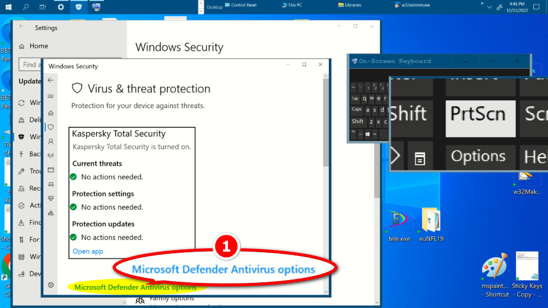Click back arrow in Windows Security window
The width and height of the screenshot is (548, 308).
[x=50, y=80]
